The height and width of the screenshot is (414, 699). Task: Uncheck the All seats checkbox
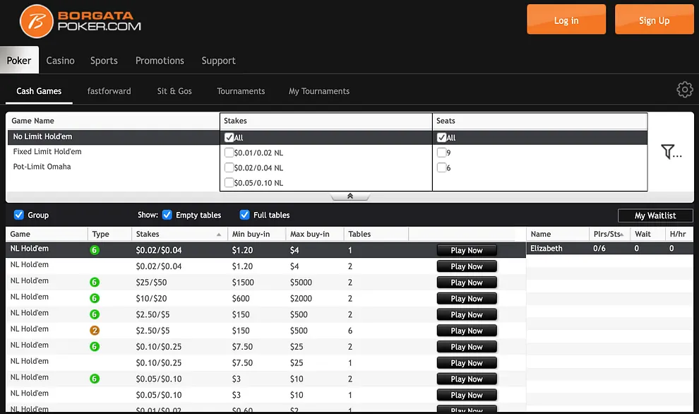pyautogui.click(x=442, y=137)
